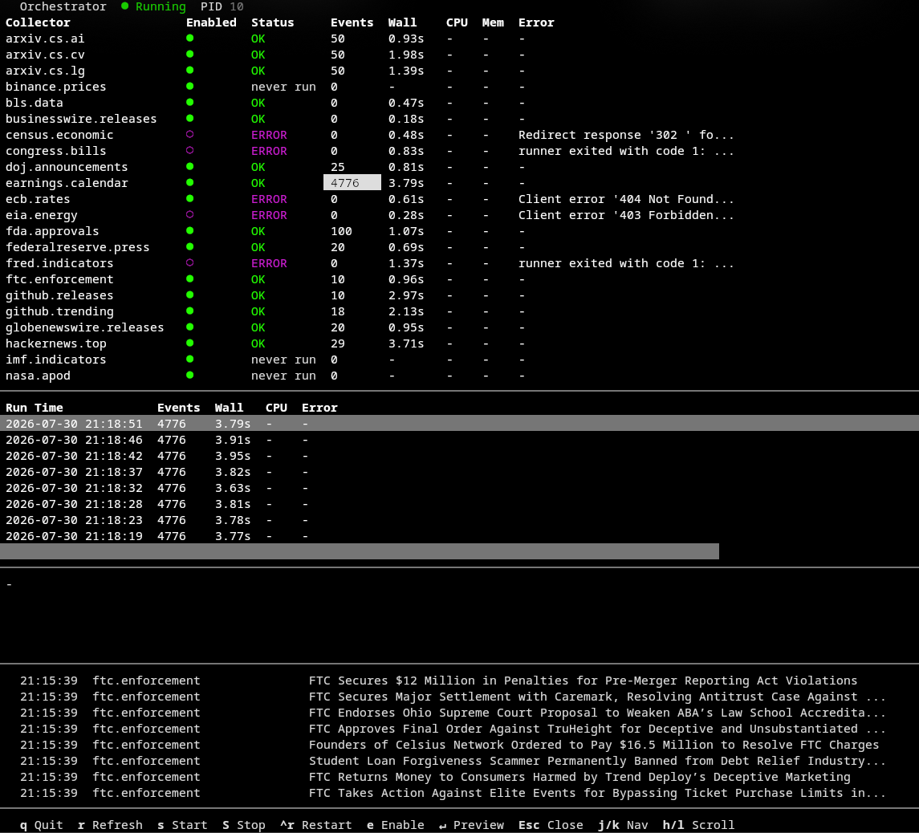This screenshot has height=833, width=919.
Task: Select the doj.announcements collector row
Action: coord(459,166)
